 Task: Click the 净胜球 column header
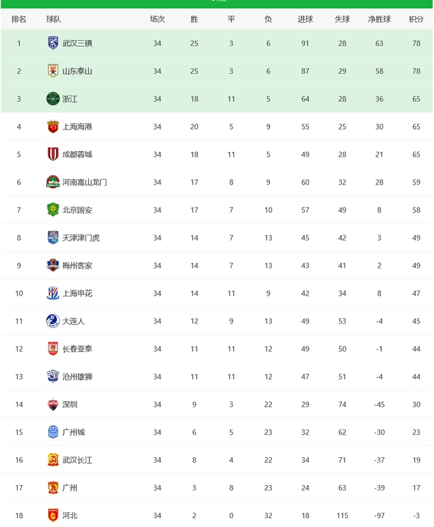point(379,19)
